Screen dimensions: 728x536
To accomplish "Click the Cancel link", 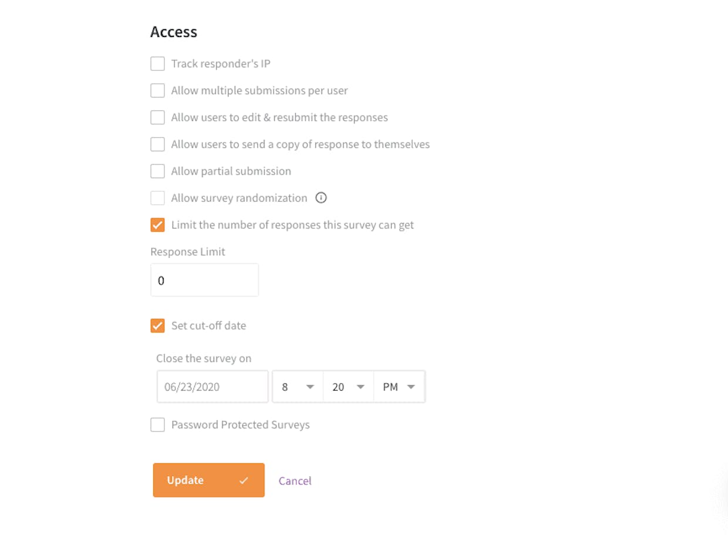I will point(295,481).
